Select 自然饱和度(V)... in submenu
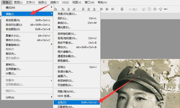Viewport: 180px width, 108px height. coord(77,34)
